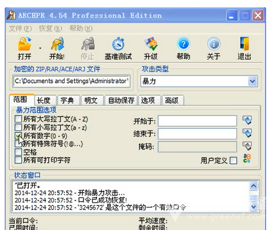Open the 帮助 help question mark icon

point(184,44)
